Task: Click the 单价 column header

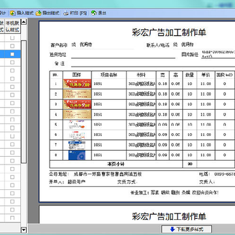Action: point(206,75)
